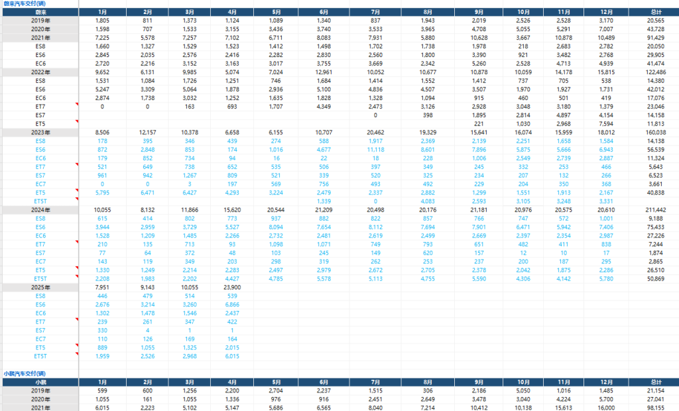Click the 2024 ET5T total cell 50,869
Viewport: 679px width, 411px height.
coord(654,279)
